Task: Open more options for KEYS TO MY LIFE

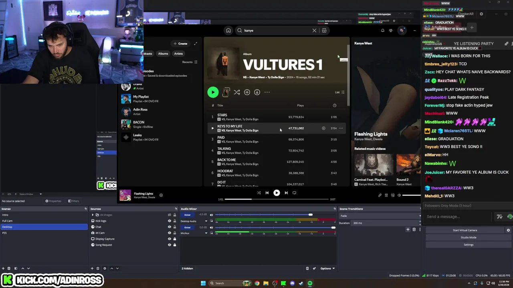Action: coord(341,128)
